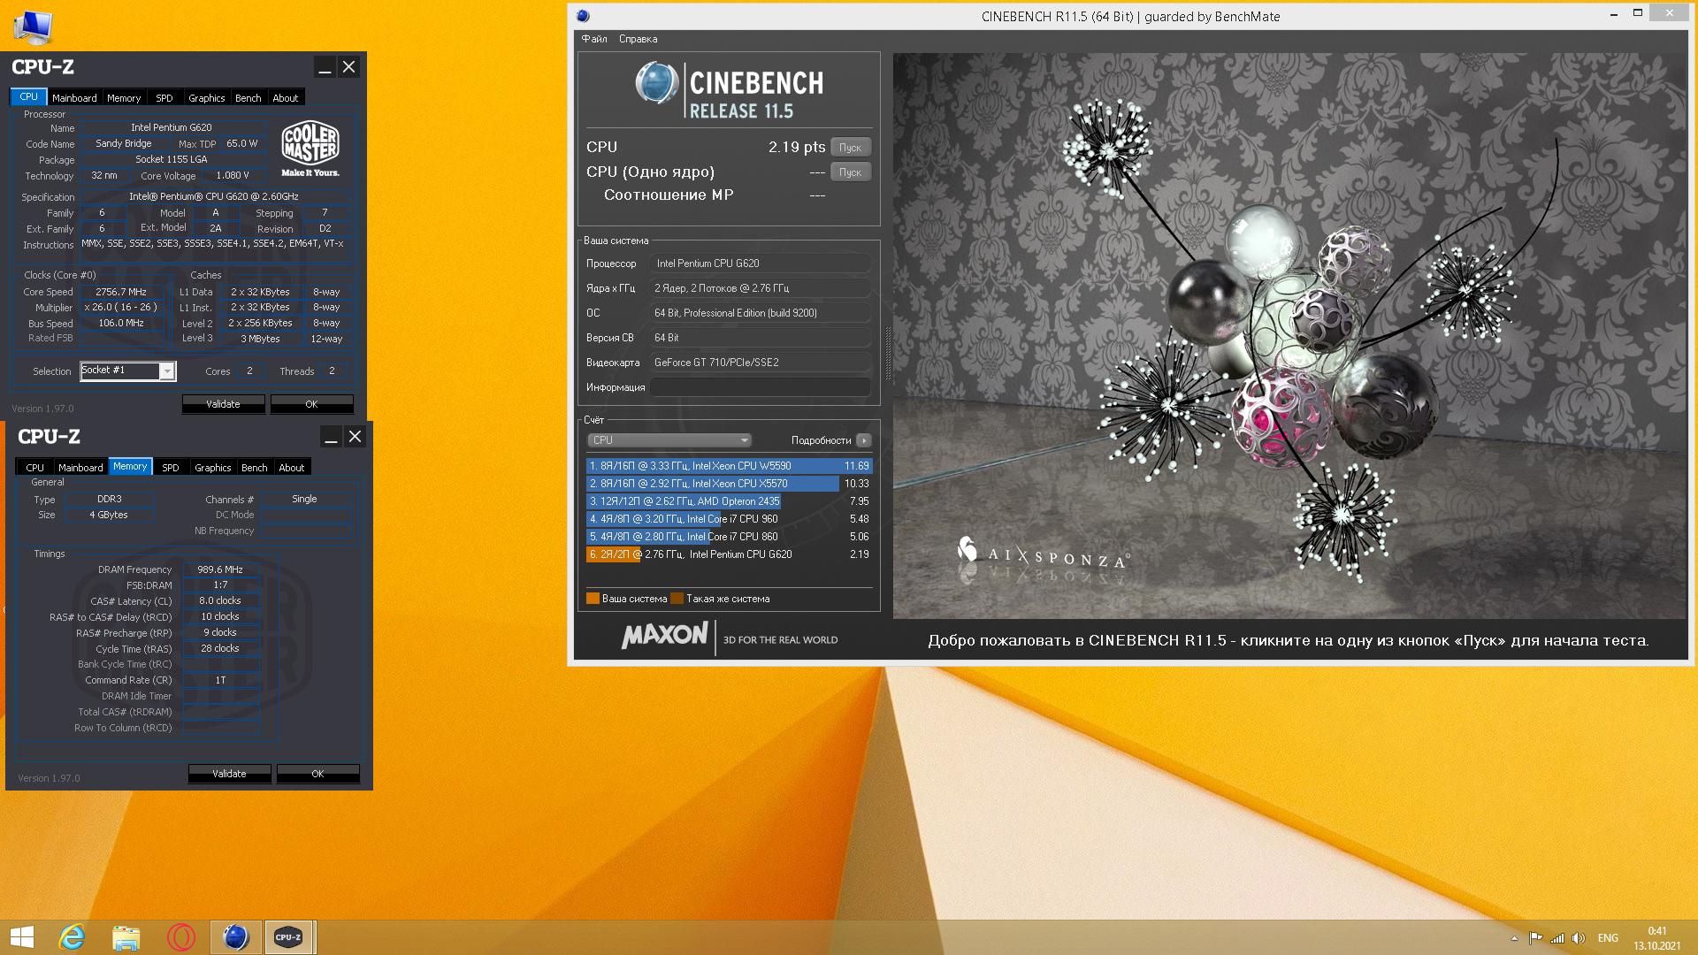Viewport: 1698px width, 955px height.
Task: Switch to Mainboard tab in upper CPU-Z
Action: coord(74,98)
